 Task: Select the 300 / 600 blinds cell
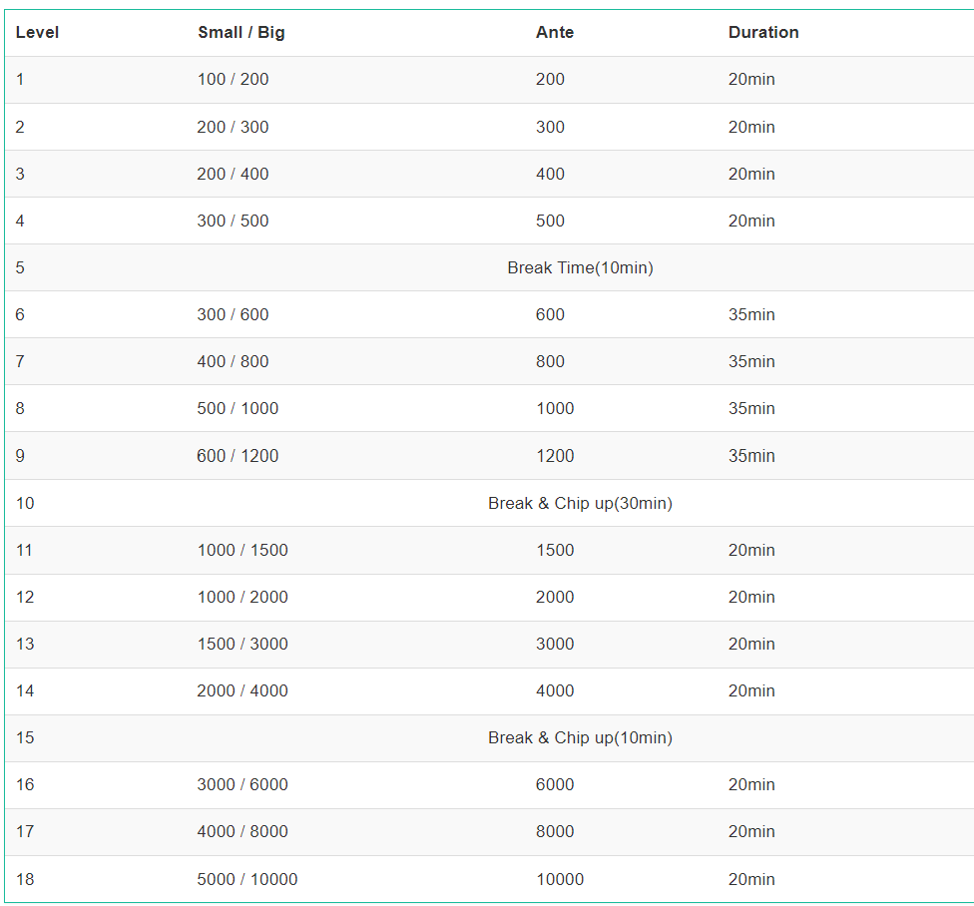click(233, 315)
